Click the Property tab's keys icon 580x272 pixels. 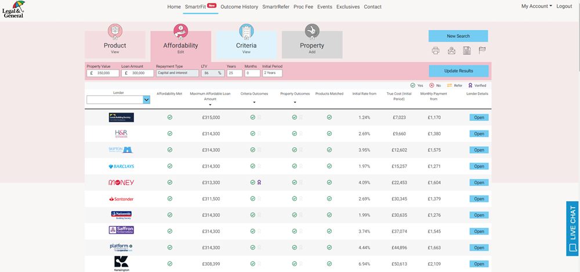[312, 31]
